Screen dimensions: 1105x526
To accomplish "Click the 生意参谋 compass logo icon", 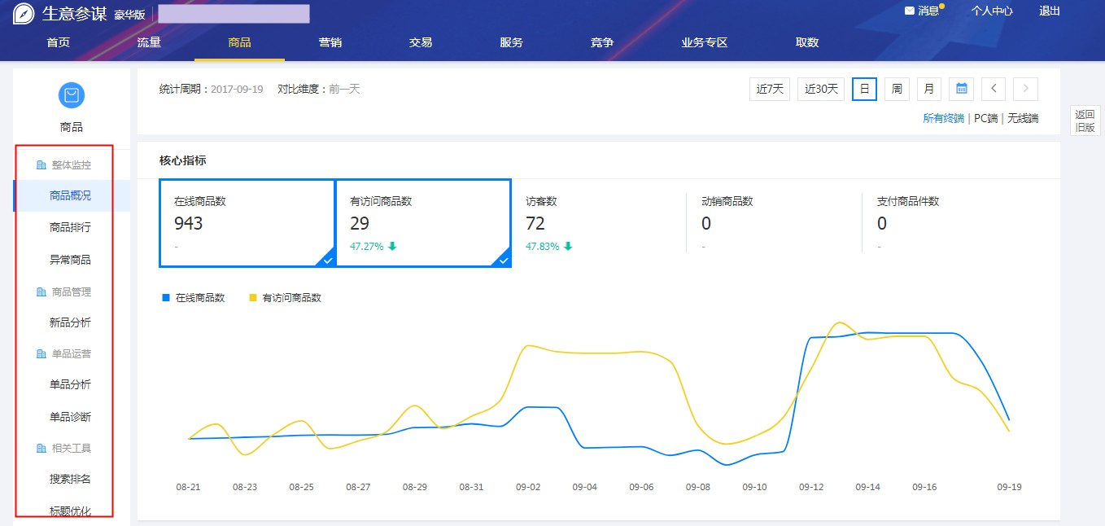I will [x=24, y=14].
